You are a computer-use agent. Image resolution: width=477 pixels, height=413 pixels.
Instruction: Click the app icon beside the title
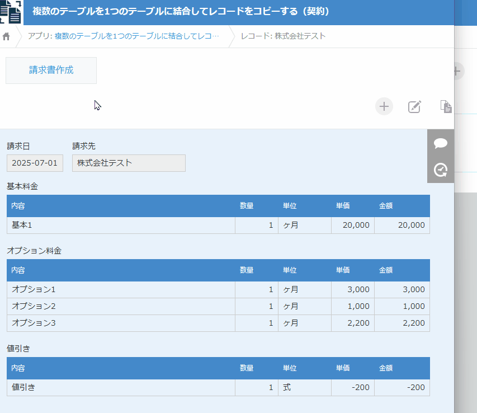[11, 12]
